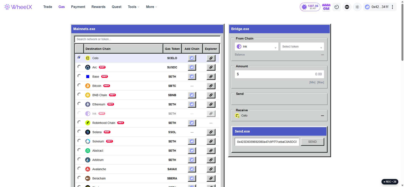Open wallet options three-dot menu
Screen dimensions: 404x187
[392, 7]
